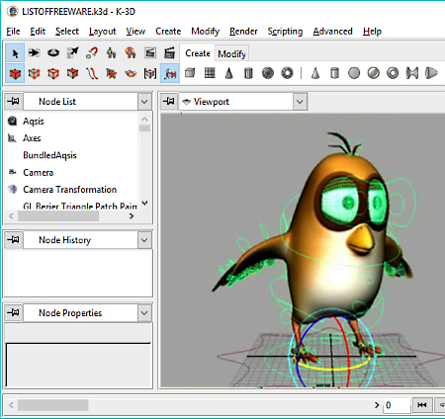Pin the Node History panel

(14, 240)
